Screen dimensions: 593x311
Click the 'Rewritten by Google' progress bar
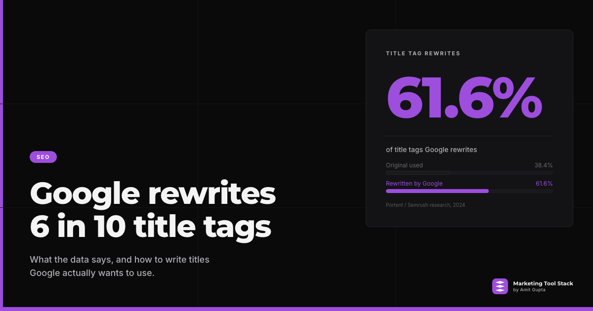[469, 191]
